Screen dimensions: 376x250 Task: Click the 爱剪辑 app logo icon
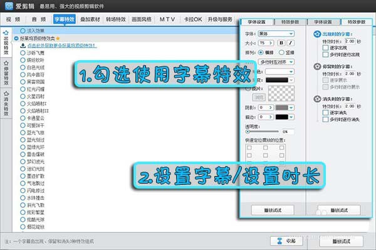tap(9, 6)
